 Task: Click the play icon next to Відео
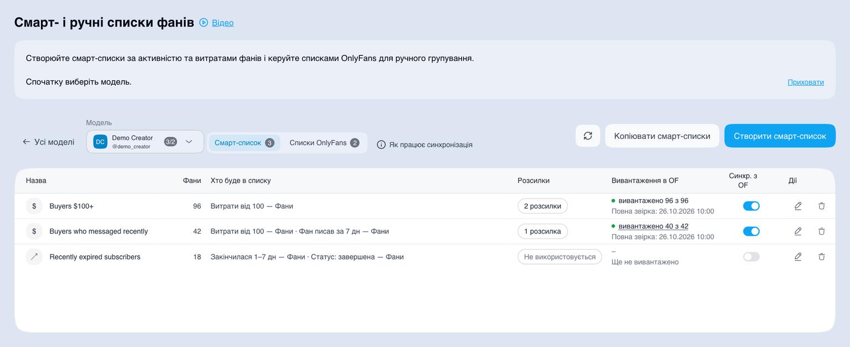click(204, 23)
